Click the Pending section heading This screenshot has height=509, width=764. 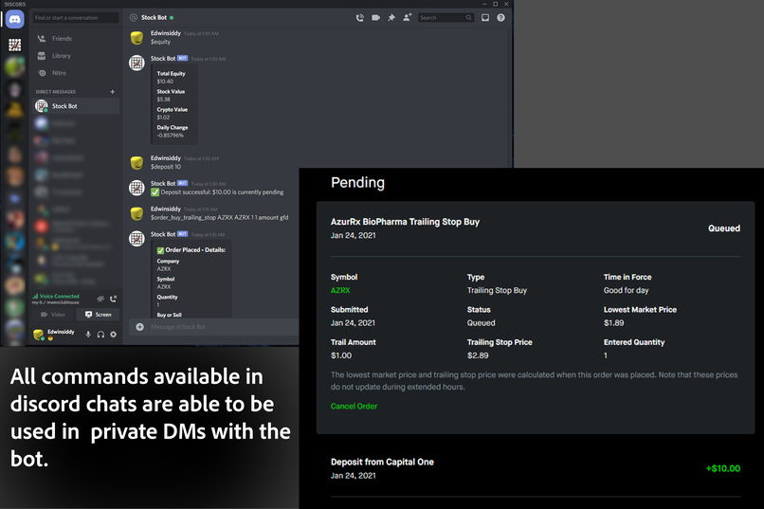click(357, 183)
